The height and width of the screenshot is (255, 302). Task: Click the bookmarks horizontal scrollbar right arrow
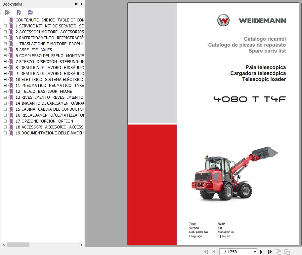(x=82, y=245)
